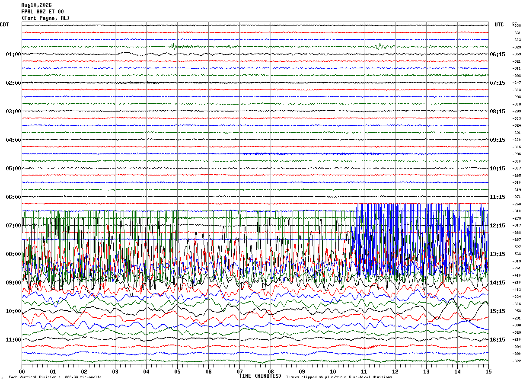Click the CDT timezone header
Screen dimensions: 523x383
(x=4, y=25)
